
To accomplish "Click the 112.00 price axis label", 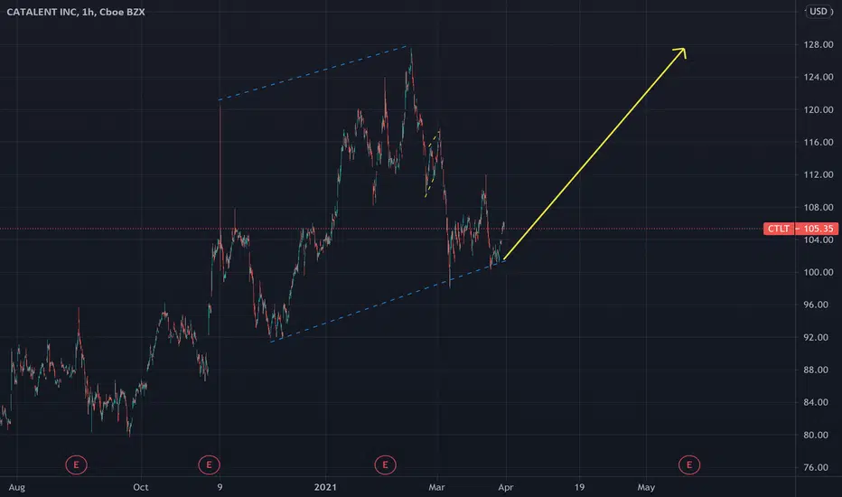I will click(x=819, y=174).
